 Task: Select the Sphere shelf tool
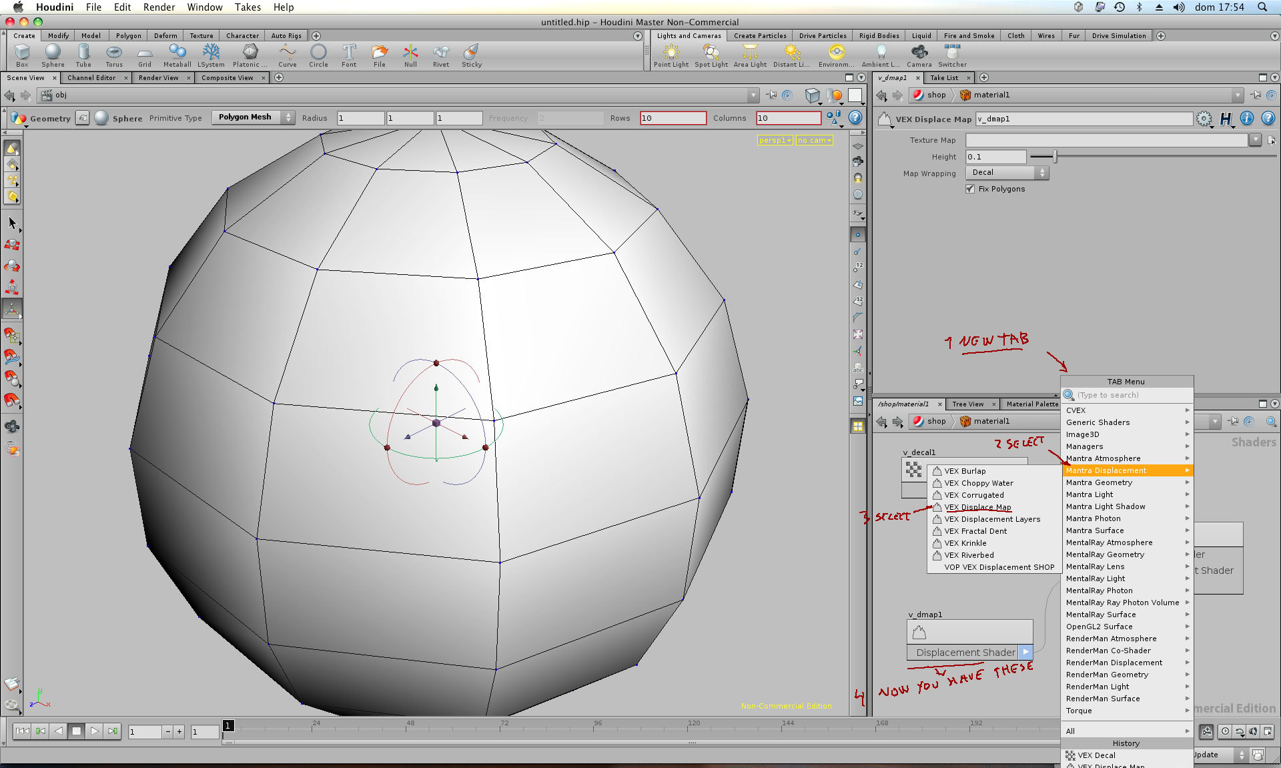(x=53, y=55)
